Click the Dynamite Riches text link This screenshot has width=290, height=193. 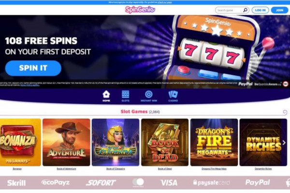pos(263,169)
